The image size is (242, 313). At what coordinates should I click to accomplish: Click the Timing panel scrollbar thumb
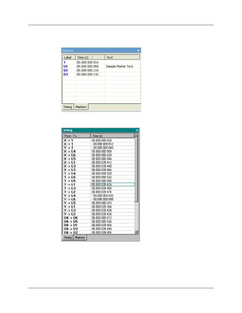[136, 169]
